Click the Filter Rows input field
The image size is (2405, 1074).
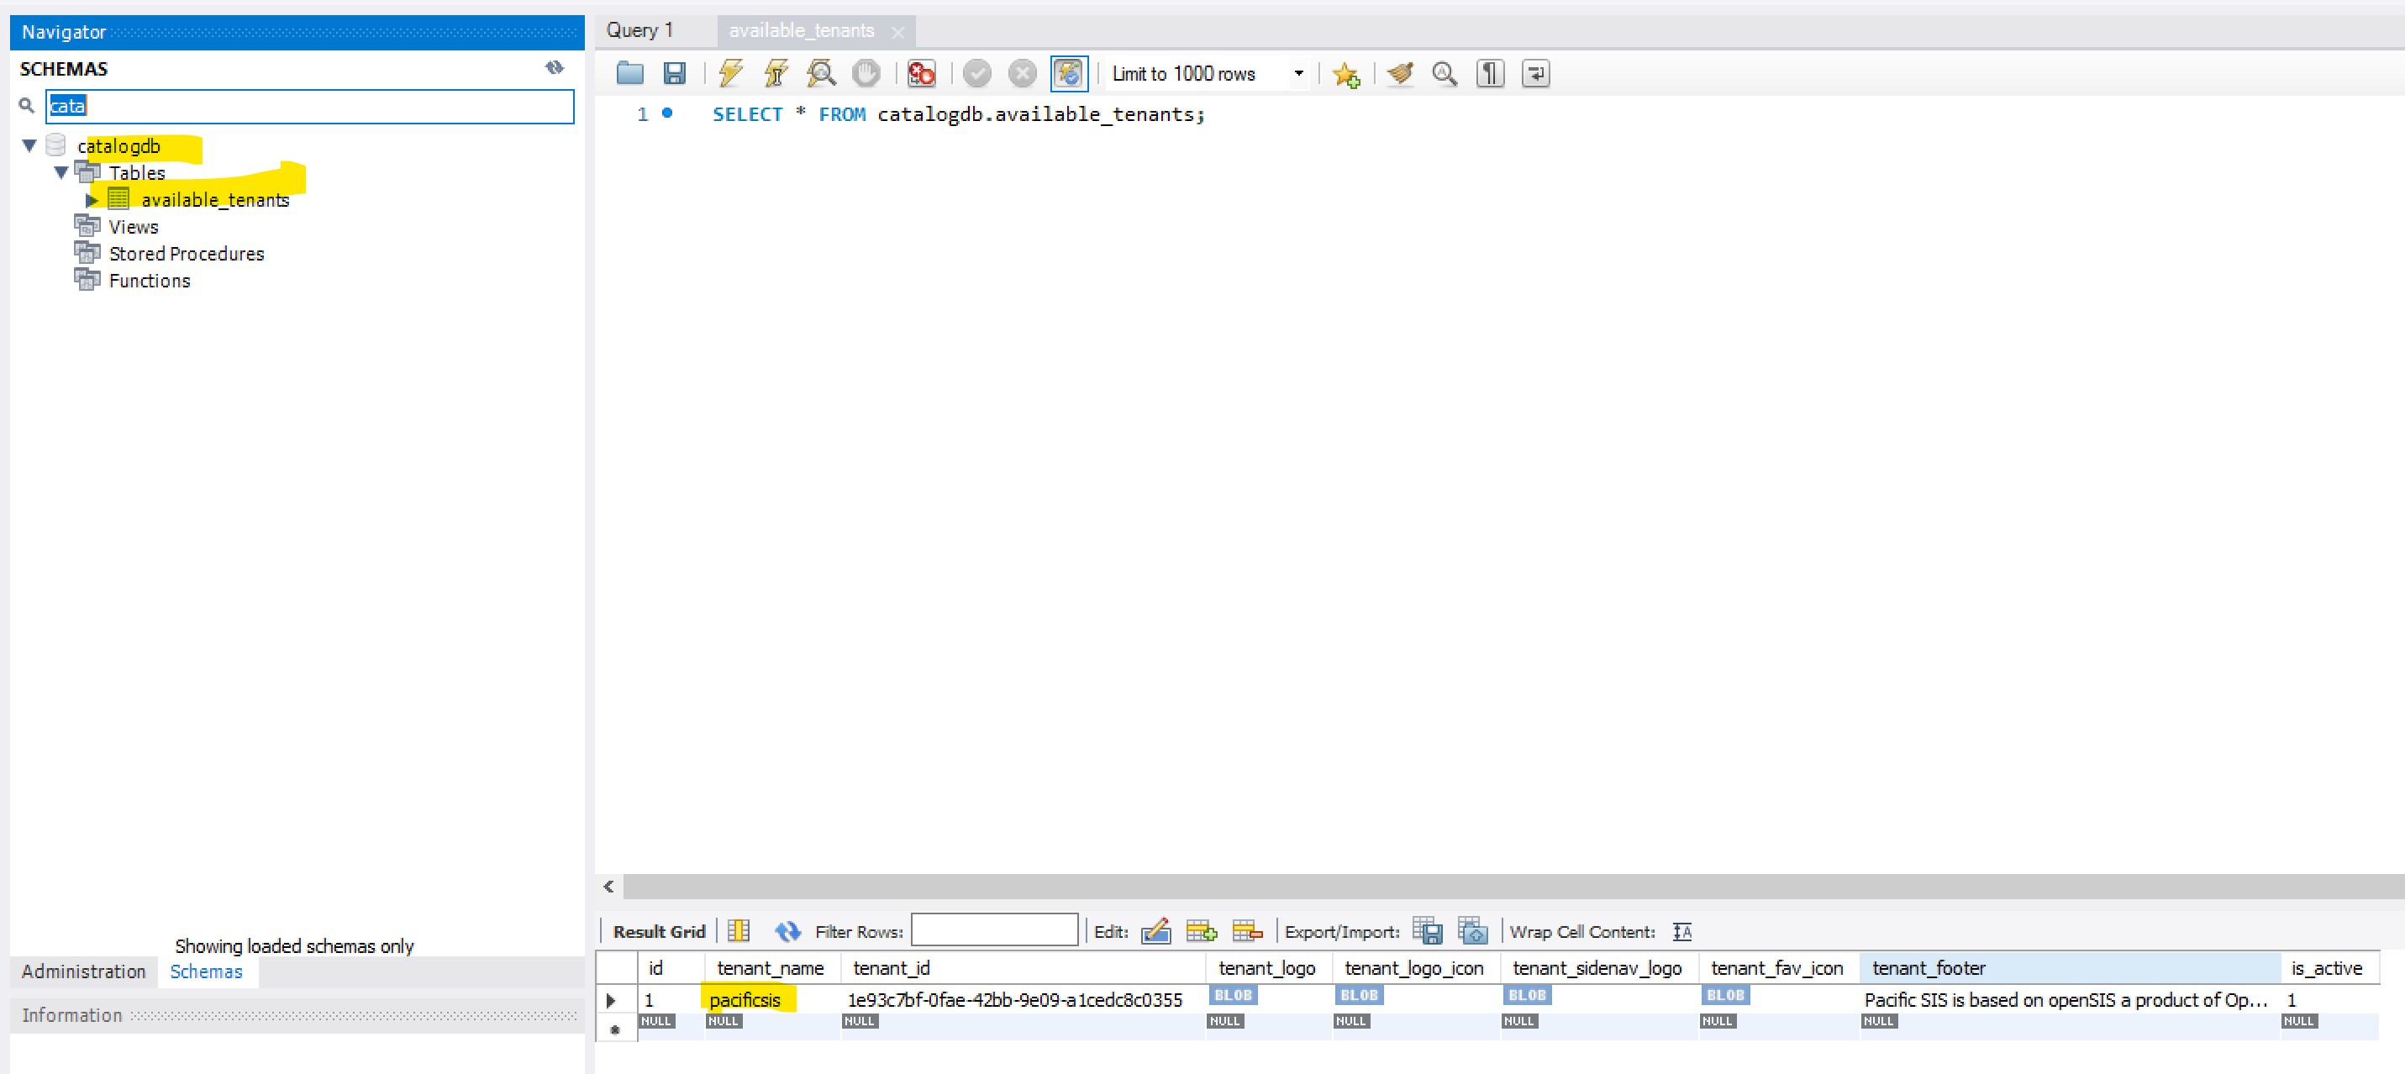tap(993, 930)
